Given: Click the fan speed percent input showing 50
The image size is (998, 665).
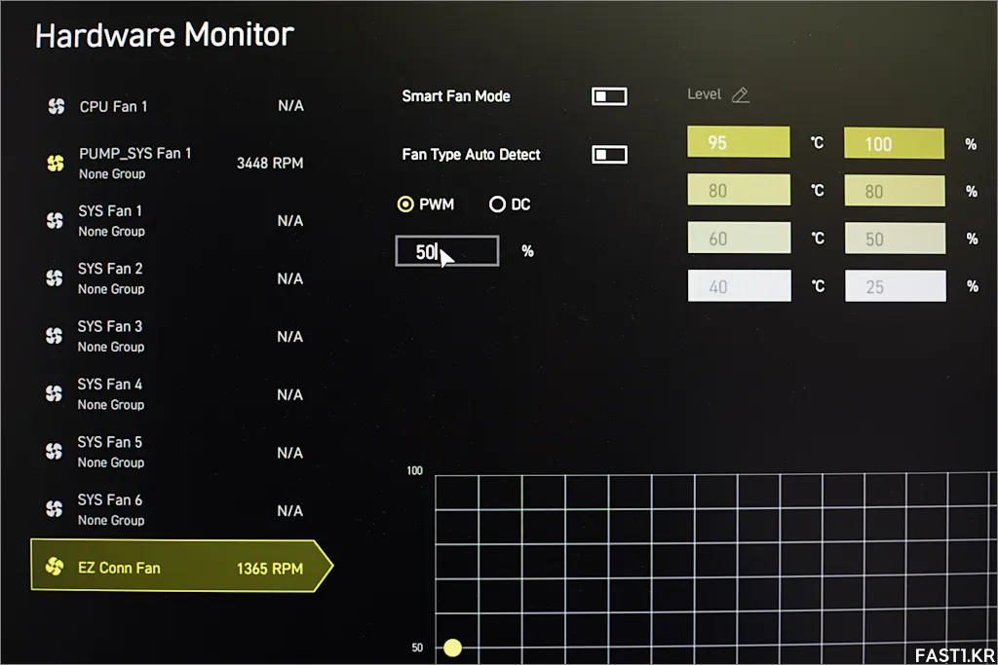Looking at the screenshot, I should pos(446,251).
